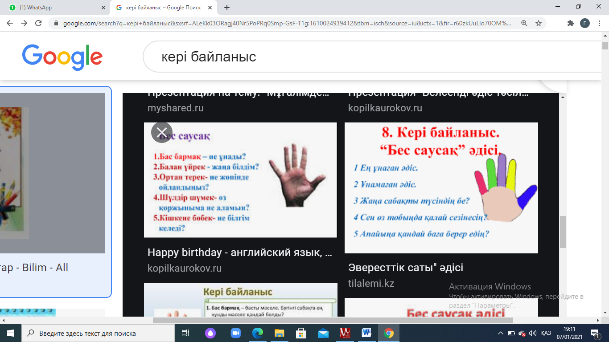The width and height of the screenshot is (609, 342).
Task: Click the browser back arrow
Action: pos(10,23)
